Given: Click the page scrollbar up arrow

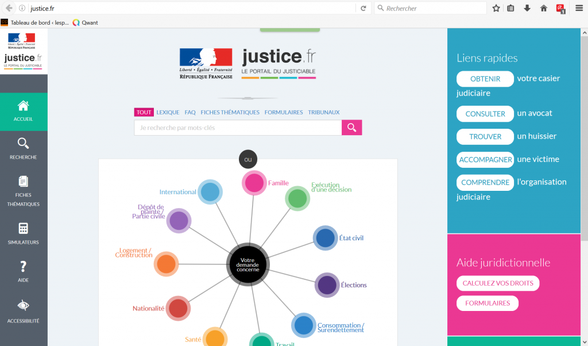Looking at the screenshot, I should click(x=584, y=33).
